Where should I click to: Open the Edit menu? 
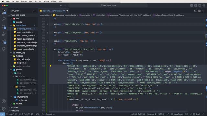click(x=17, y=1)
